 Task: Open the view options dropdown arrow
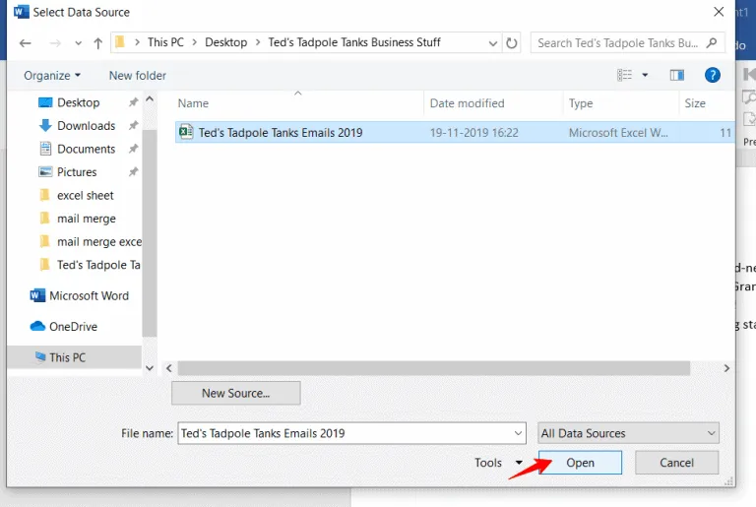(645, 75)
